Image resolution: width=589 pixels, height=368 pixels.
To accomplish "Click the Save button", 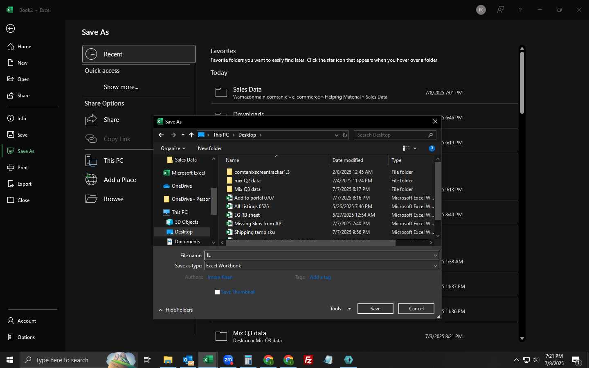I will pyautogui.click(x=375, y=309).
